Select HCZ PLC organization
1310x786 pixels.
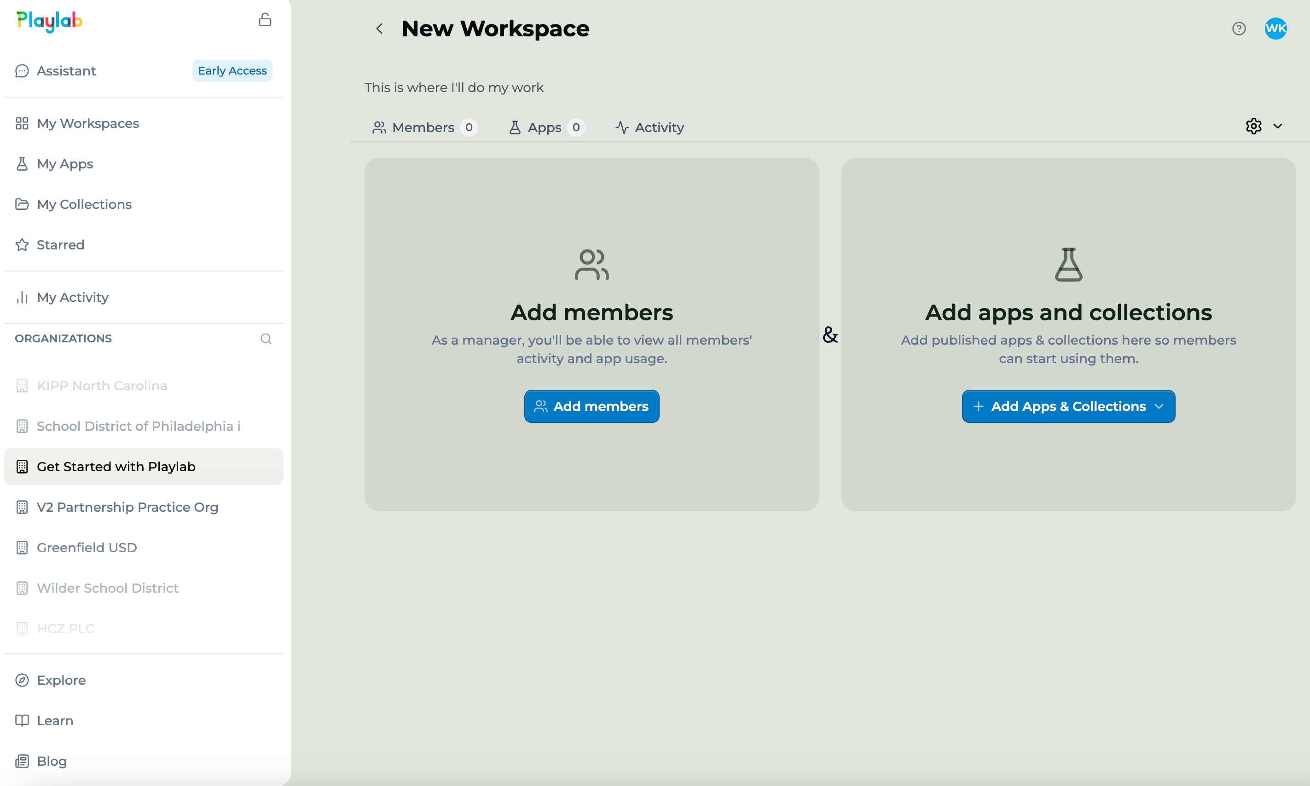click(x=144, y=629)
